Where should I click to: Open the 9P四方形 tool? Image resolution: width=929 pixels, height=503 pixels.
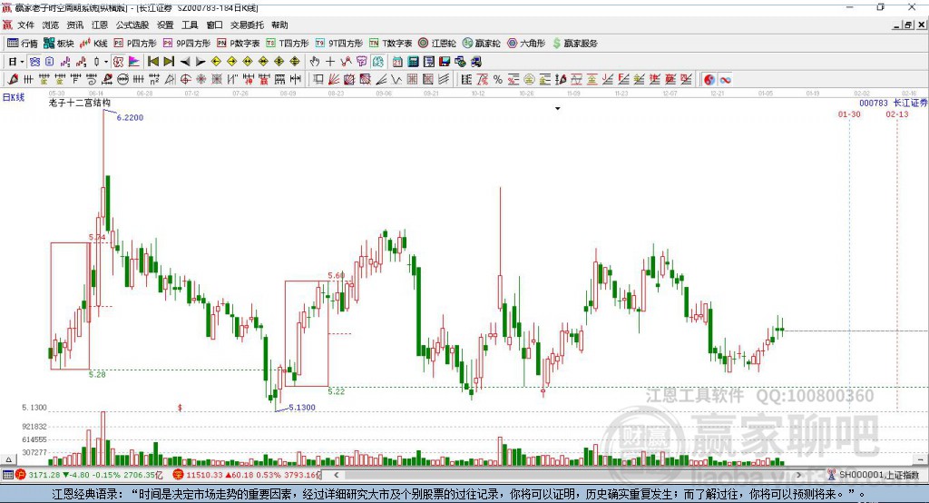tap(187, 44)
